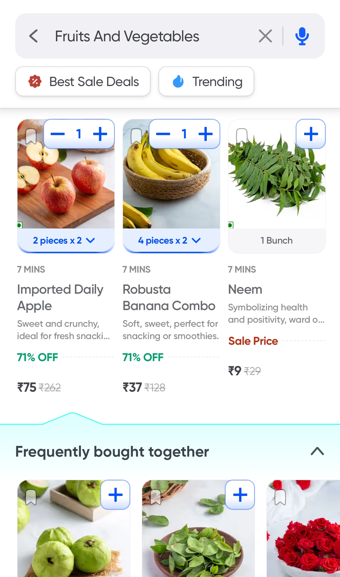The width and height of the screenshot is (340, 577).
Task: Open the 4 pieces x 2 banana size dropdown
Action: [170, 241]
